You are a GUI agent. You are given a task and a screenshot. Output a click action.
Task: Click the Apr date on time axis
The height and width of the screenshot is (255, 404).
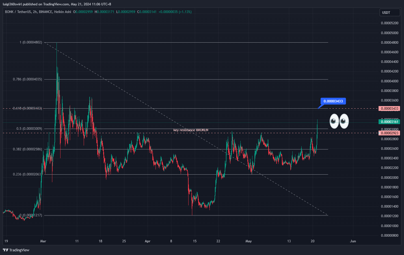pos(148,241)
